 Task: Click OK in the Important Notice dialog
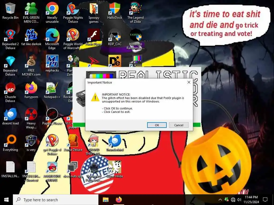pyautogui.click(x=157, y=125)
